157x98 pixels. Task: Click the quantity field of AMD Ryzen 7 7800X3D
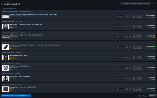click(138, 27)
